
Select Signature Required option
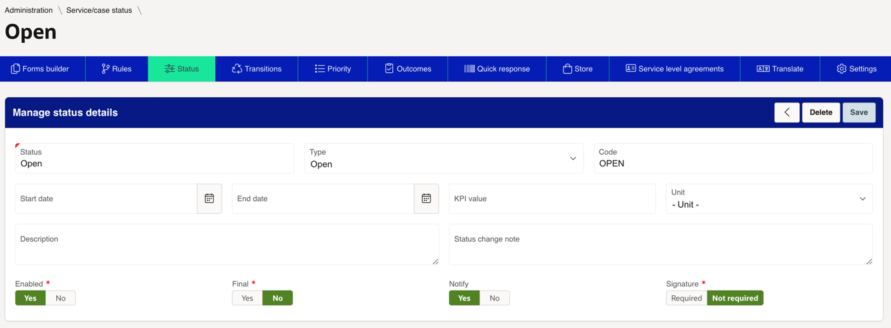(x=687, y=298)
